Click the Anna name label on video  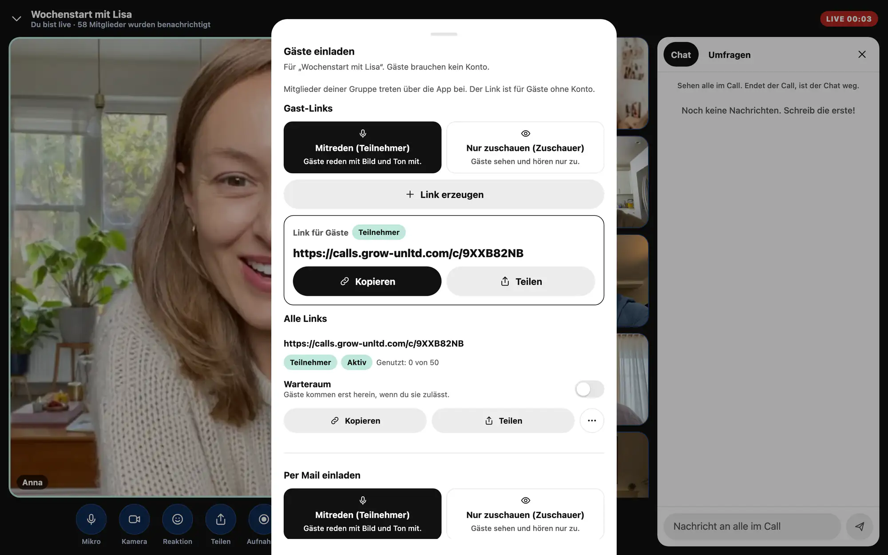(x=32, y=482)
